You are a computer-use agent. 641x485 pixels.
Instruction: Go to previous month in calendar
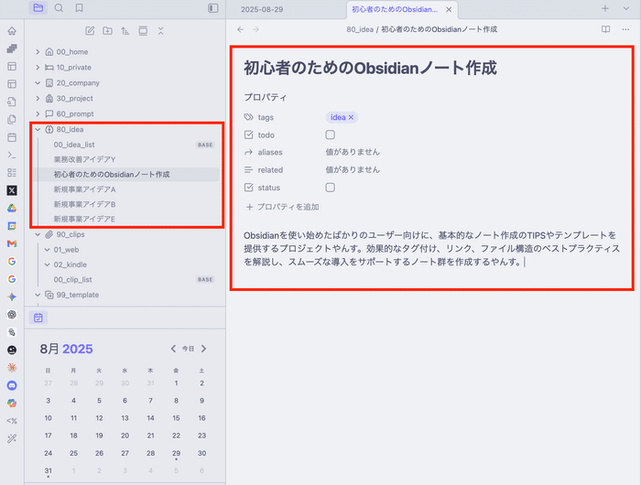tap(173, 349)
